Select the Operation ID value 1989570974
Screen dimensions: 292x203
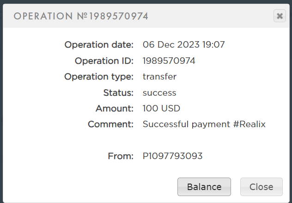pos(169,61)
